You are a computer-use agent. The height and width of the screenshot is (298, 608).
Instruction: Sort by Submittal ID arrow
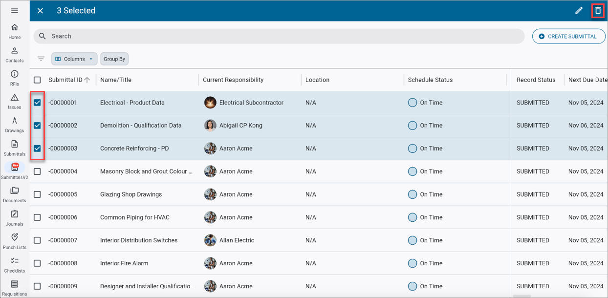point(87,80)
